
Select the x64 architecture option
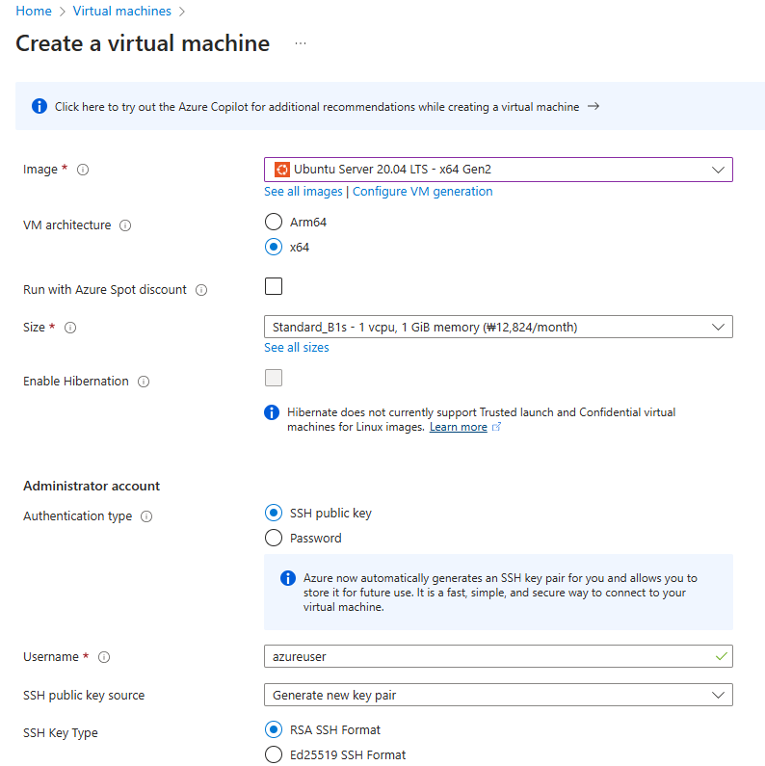274,247
